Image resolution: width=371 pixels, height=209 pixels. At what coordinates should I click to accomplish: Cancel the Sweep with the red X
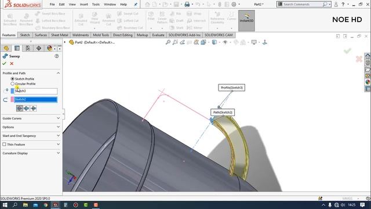point(12,63)
